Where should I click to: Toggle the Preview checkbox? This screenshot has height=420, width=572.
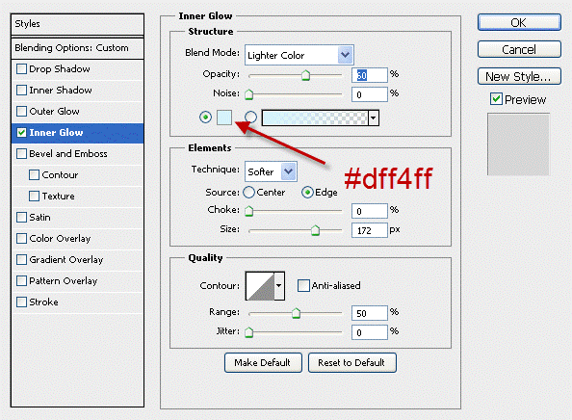click(x=496, y=99)
